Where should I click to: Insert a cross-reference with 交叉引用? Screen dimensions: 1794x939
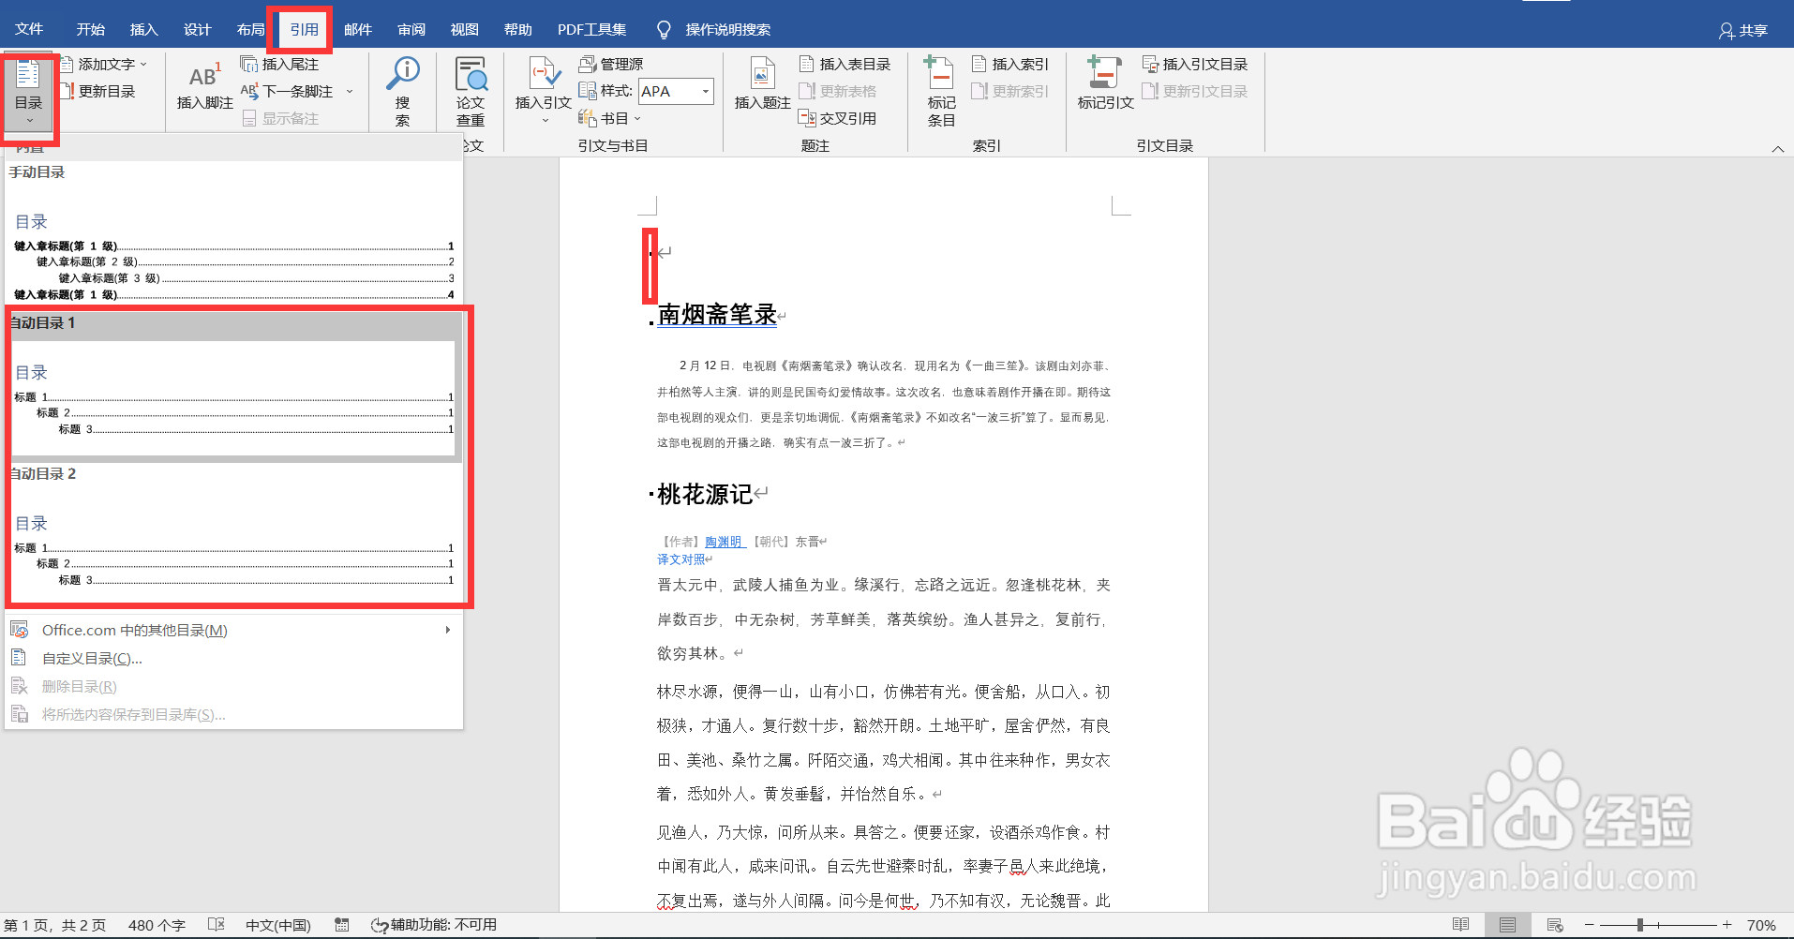click(x=840, y=117)
